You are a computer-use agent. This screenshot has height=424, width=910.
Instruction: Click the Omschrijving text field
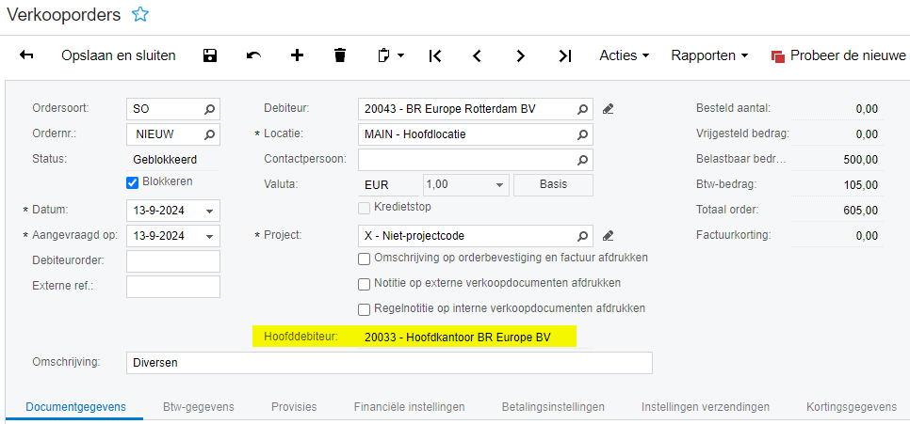(389, 362)
